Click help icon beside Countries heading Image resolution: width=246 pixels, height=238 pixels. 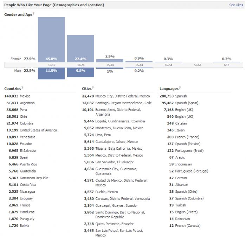pos(22,87)
